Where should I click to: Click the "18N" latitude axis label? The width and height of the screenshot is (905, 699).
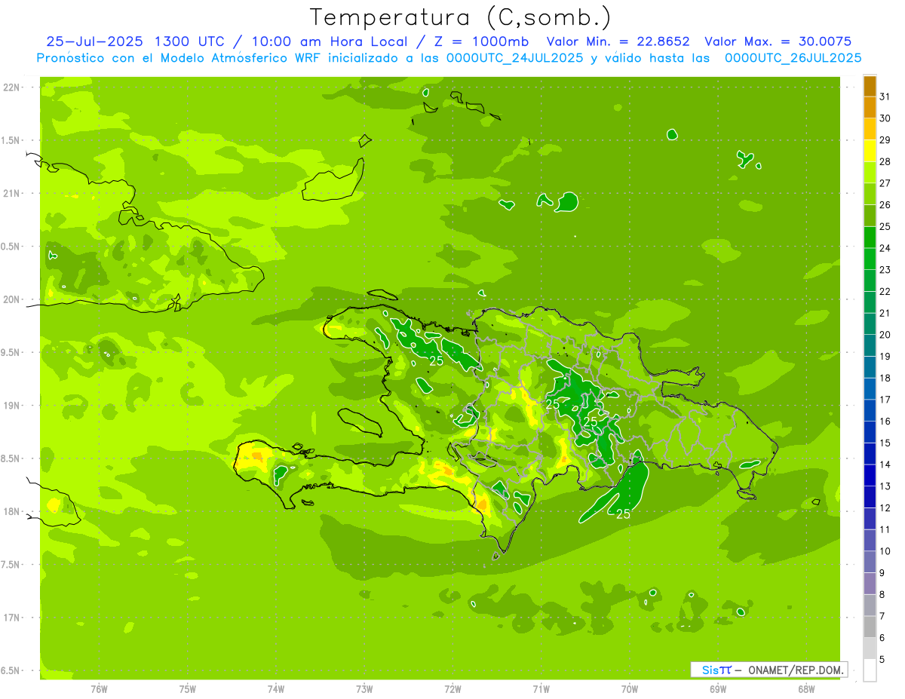tap(11, 511)
